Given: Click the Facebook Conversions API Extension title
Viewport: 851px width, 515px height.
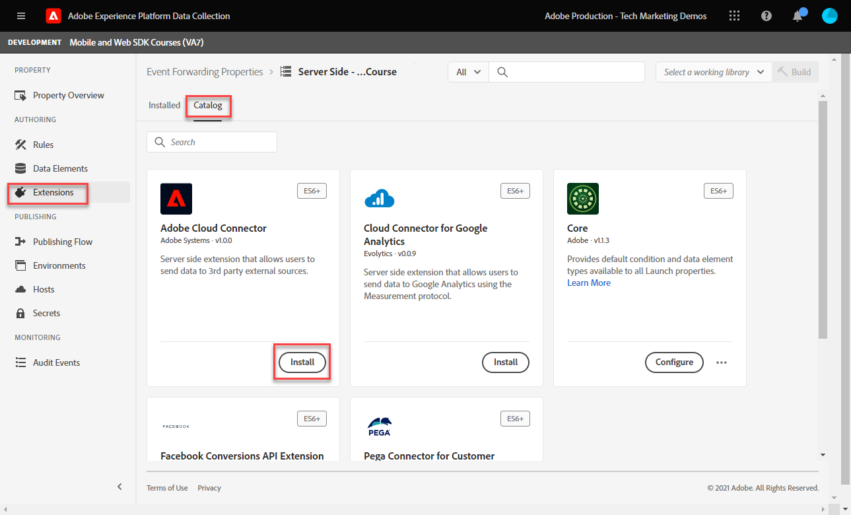Looking at the screenshot, I should [x=242, y=456].
